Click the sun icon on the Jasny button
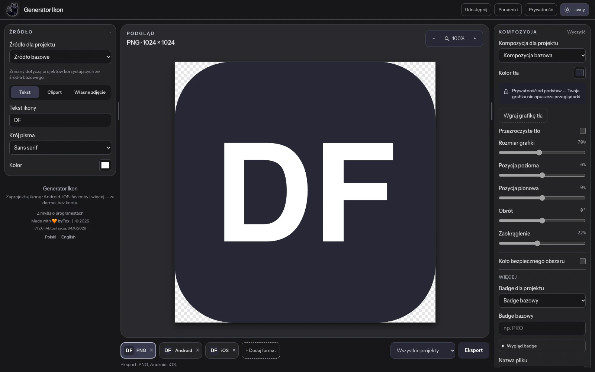This screenshot has height=372, width=595. click(567, 10)
